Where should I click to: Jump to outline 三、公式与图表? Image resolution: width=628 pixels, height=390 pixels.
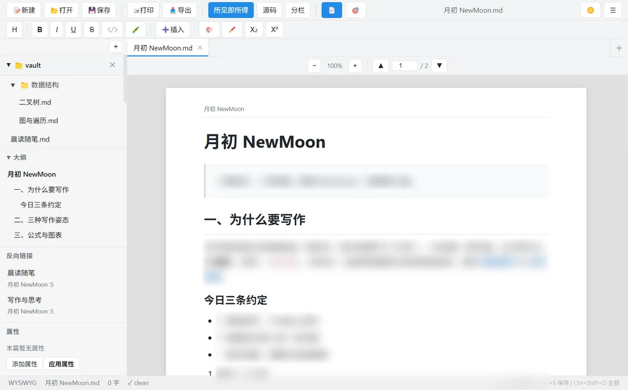coord(38,235)
